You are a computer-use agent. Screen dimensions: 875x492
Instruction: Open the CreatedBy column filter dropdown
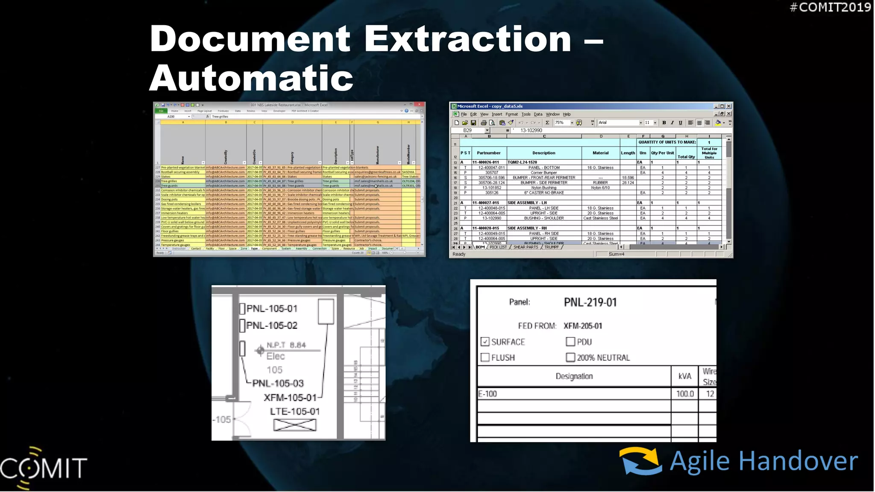[244, 163]
